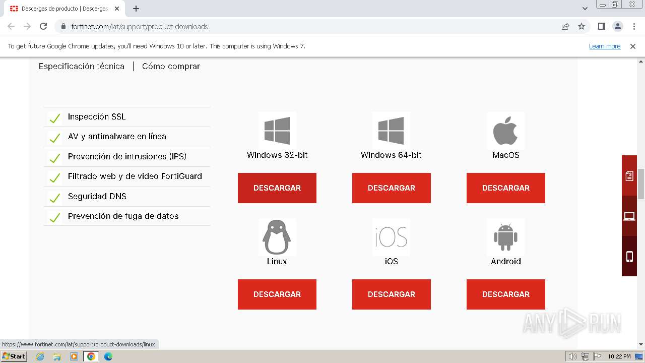The width and height of the screenshot is (645, 363).
Task: Click DESCARGAR under MacOS
Action: pos(506,188)
